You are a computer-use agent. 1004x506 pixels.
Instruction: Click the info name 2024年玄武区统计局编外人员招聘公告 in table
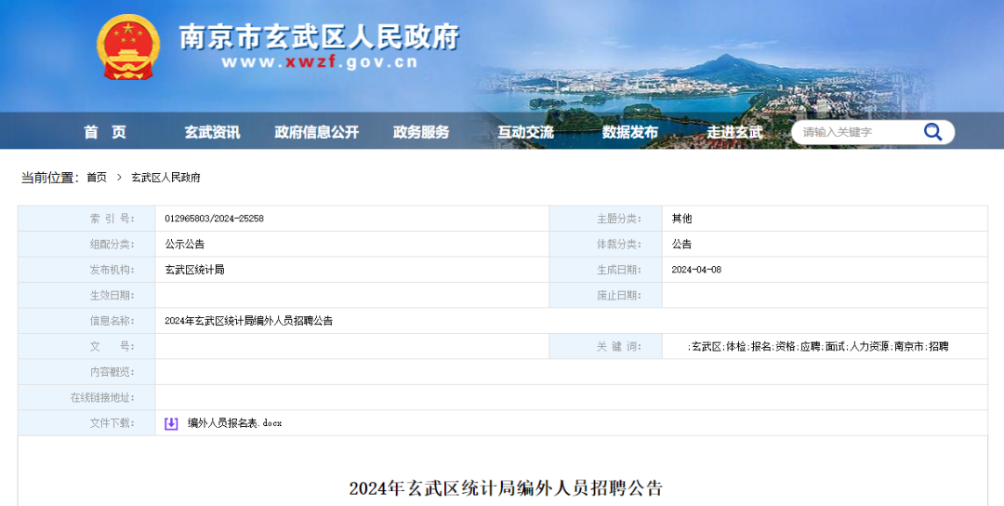point(248,321)
